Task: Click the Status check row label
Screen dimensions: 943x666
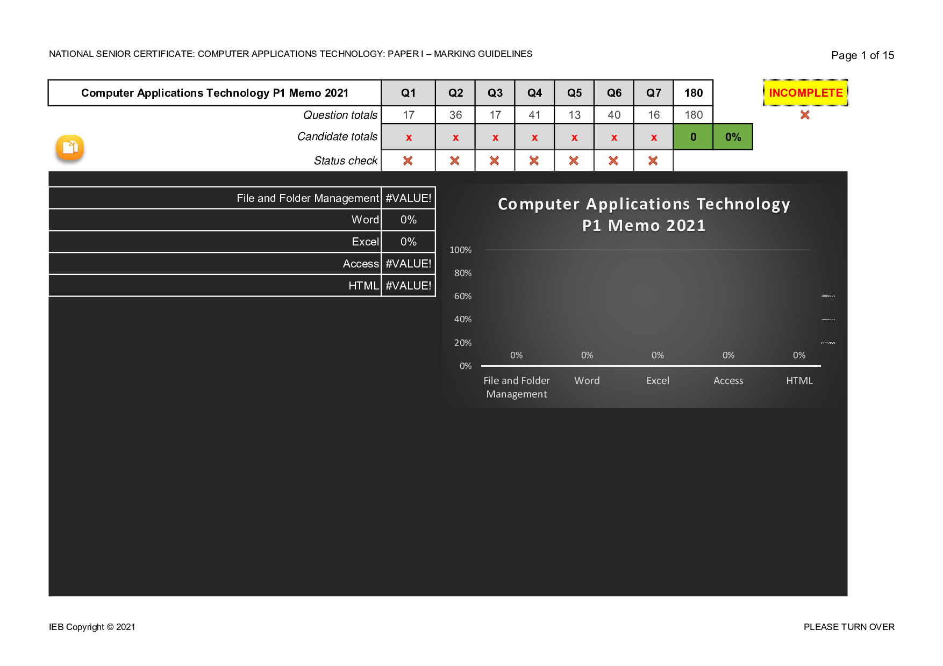Action: click(x=346, y=161)
